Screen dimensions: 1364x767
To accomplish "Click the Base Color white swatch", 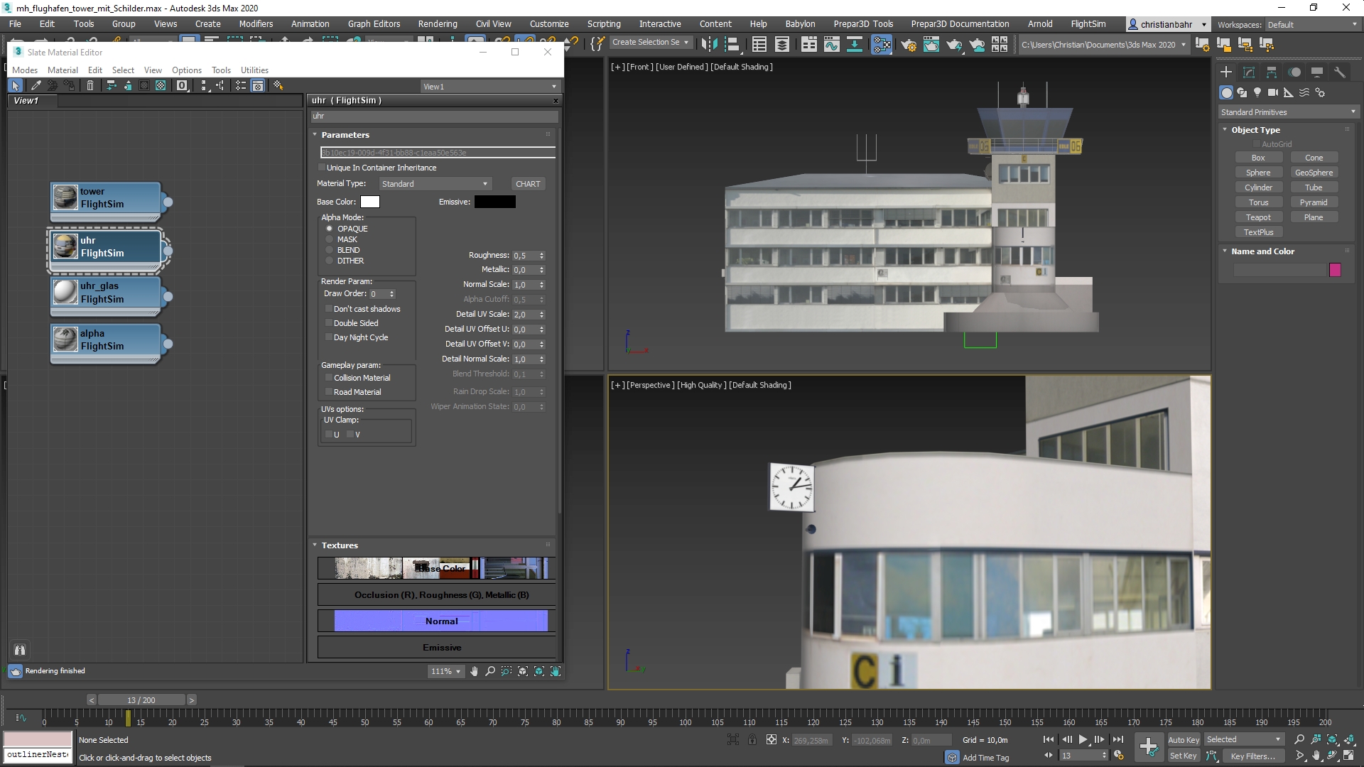I will tap(370, 202).
